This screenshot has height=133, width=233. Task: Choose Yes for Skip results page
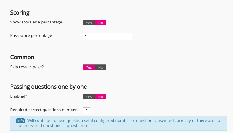click(89, 67)
